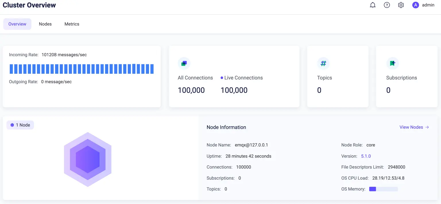Screen dimensions: 441x204
Task: Open the notifications bell icon
Action: click(373, 5)
